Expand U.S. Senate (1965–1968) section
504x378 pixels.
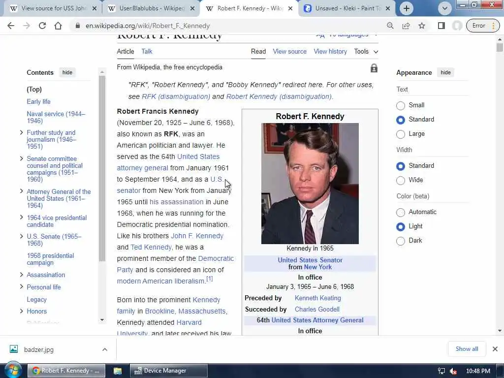point(21,236)
